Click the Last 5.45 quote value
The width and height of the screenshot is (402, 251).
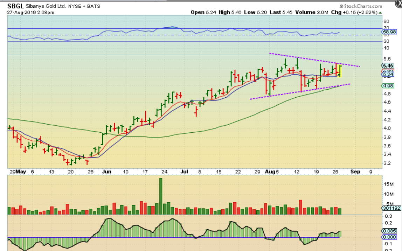[281, 12]
